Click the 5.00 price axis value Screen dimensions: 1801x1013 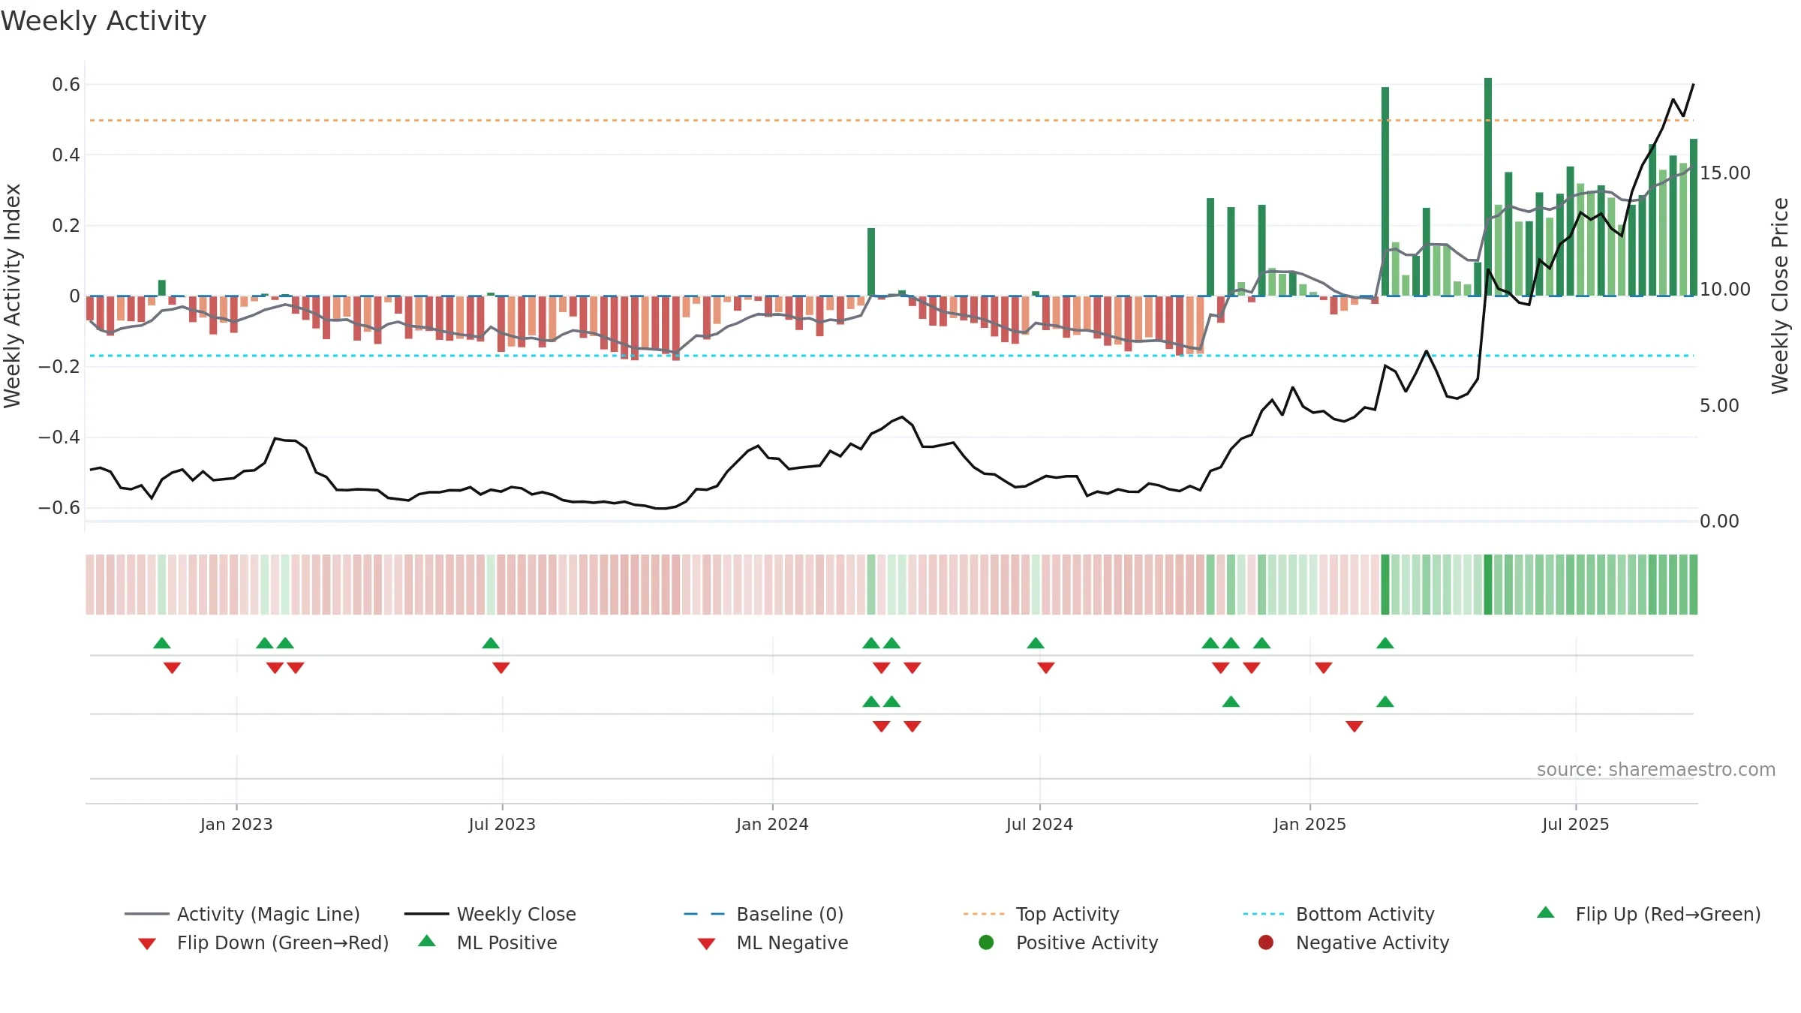(1719, 406)
